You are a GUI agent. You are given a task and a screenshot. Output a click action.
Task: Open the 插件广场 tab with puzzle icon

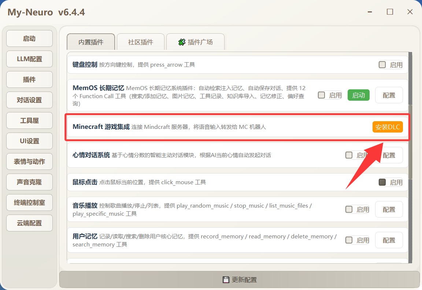click(195, 42)
